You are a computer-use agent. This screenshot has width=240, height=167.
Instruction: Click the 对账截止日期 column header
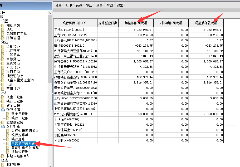(108, 23)
